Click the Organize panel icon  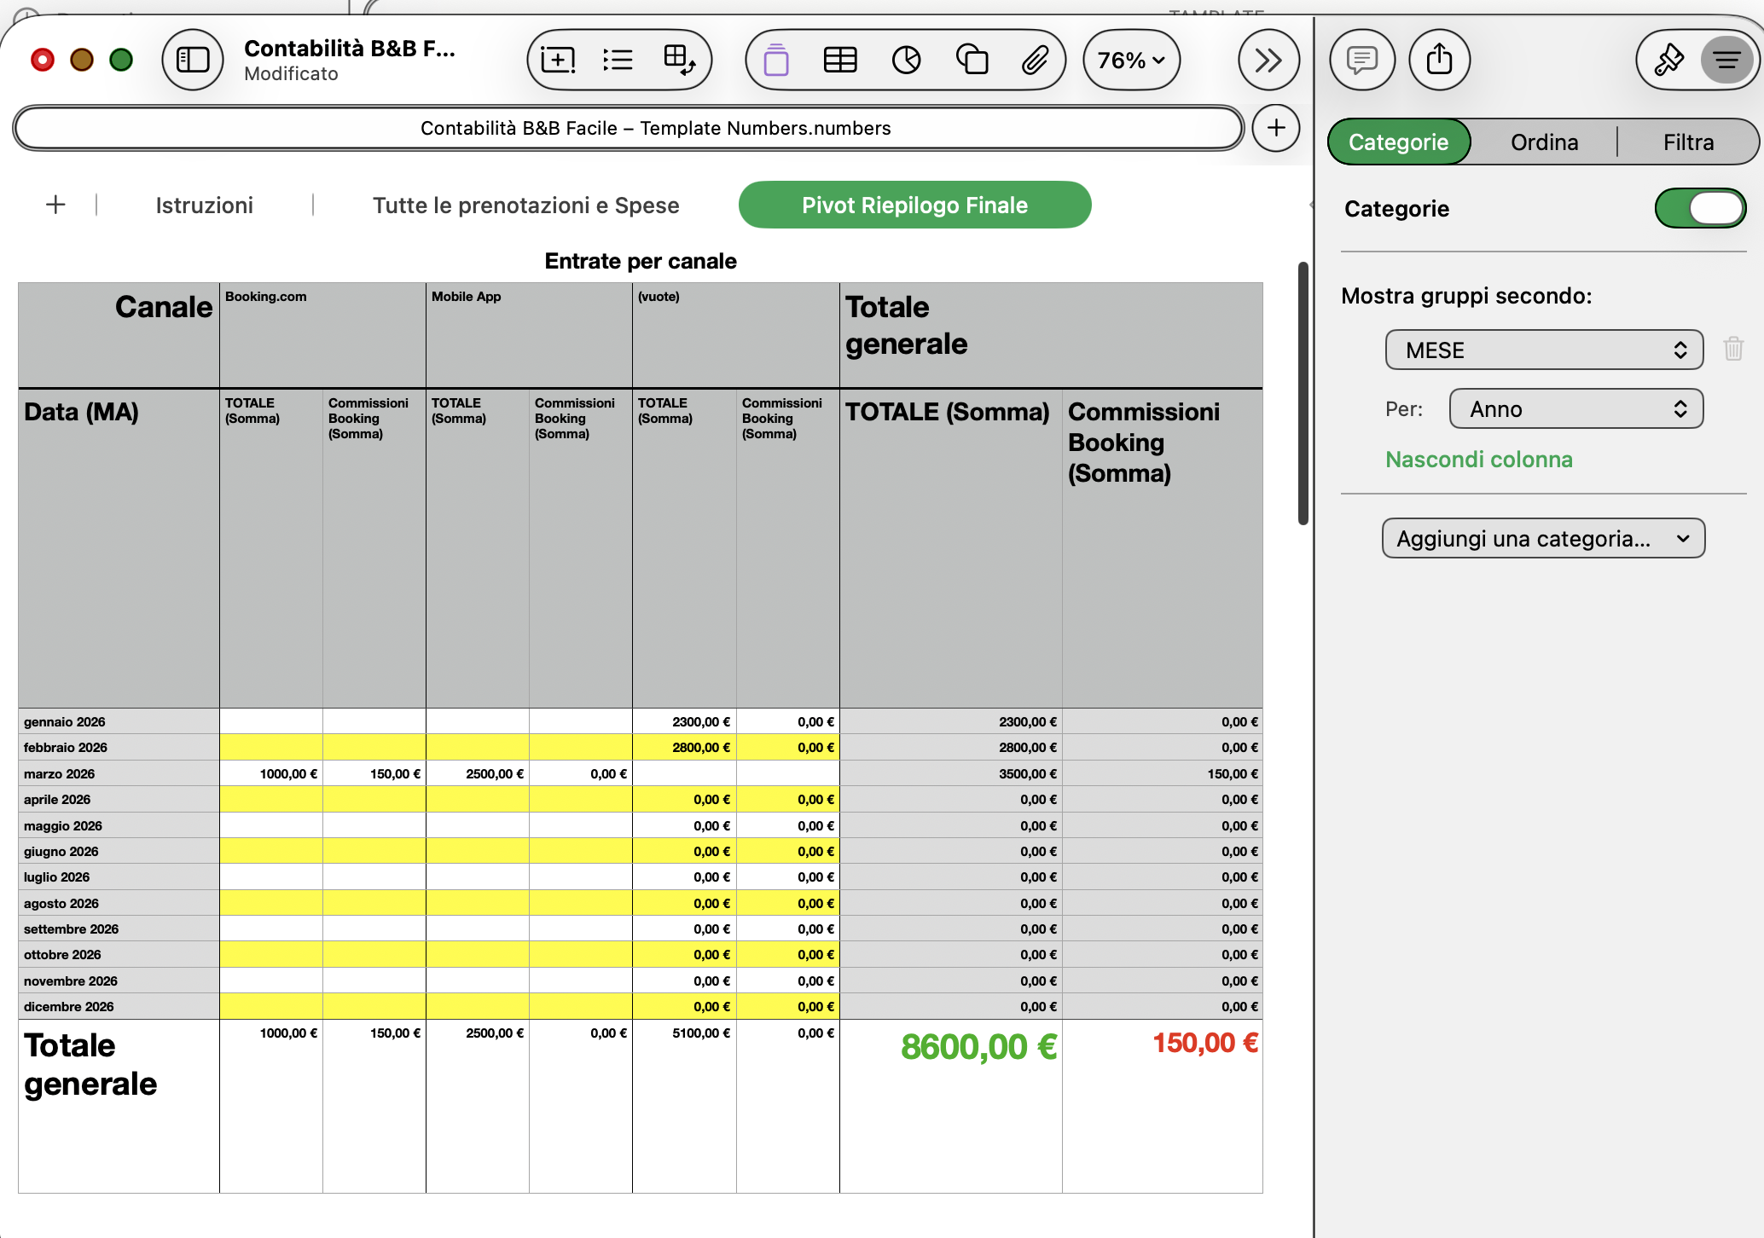[x=1726, y=60]
